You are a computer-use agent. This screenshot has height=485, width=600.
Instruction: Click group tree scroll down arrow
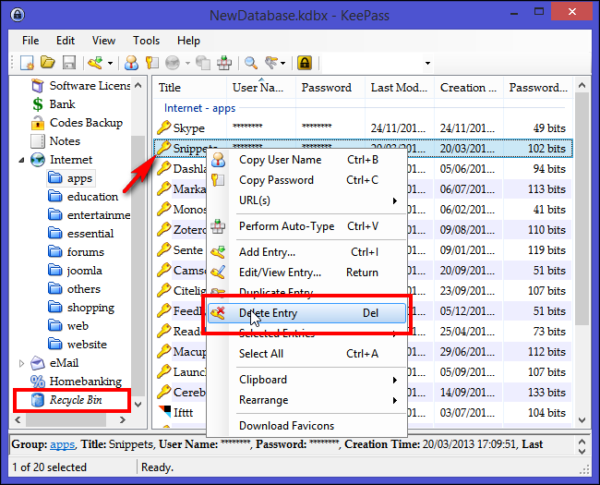click(x=138, y=405)
